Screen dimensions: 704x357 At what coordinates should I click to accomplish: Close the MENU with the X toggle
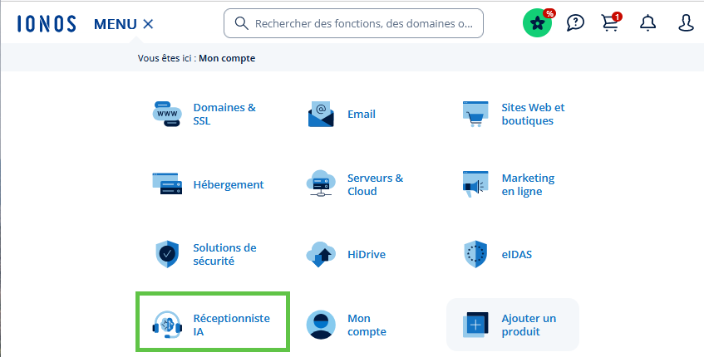(148, 24)
